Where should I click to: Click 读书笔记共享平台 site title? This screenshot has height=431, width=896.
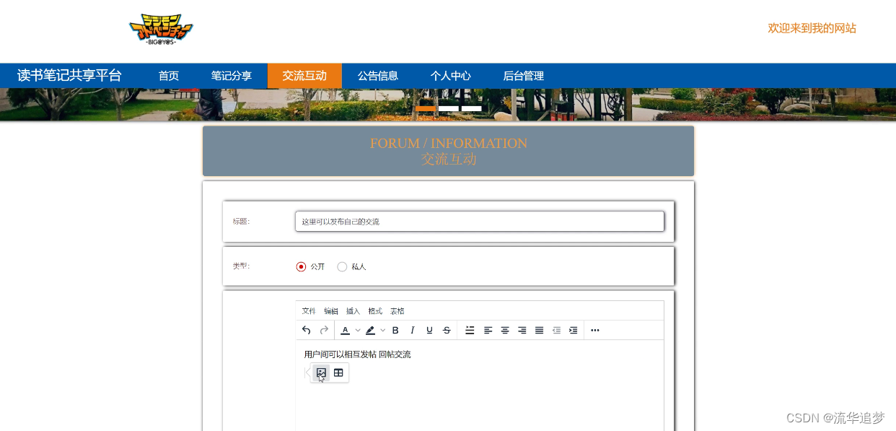(x=69, y=76)
